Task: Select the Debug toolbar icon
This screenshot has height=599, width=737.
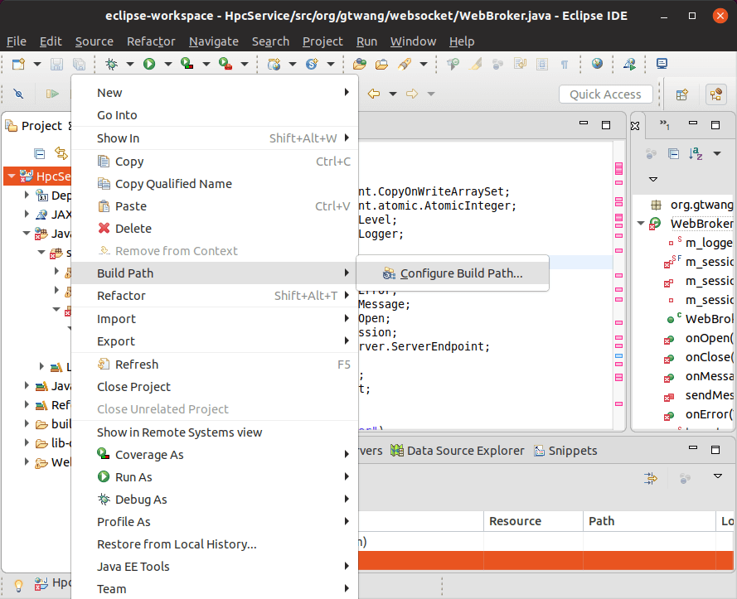Action: pyautogui.click(x=110, y=64)
